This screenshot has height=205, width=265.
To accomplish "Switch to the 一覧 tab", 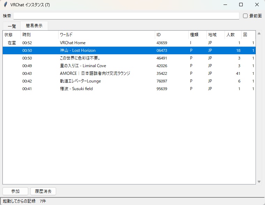I will coord(12,26).
